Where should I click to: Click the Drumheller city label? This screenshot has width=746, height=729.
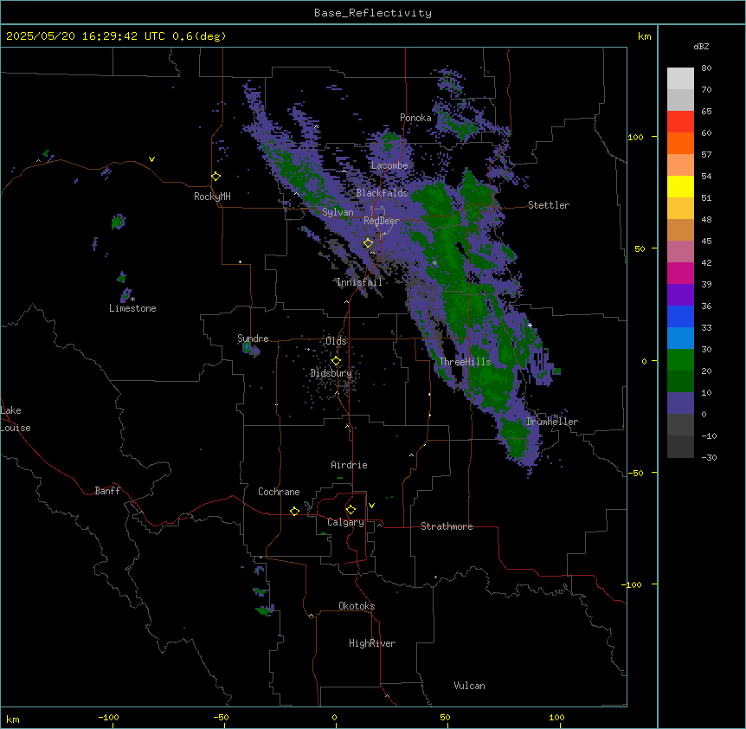pyautogui.click(x=552, y=422)
